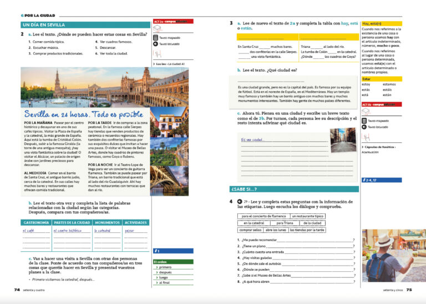
Task: Click the Texto mapeado icon under ACT 3b
Action: (x=364, y=120)
